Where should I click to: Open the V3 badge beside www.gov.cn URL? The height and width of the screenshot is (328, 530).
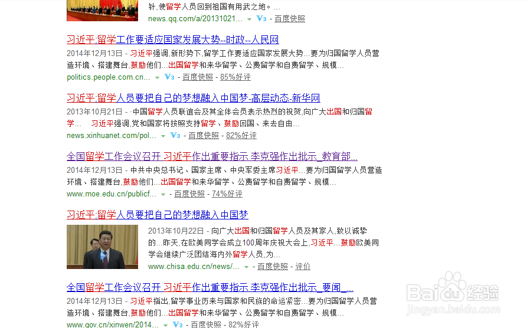(x=178, y=324)
